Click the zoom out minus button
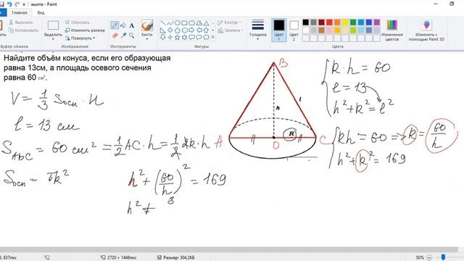The image size is (464, 261). [429, 258]
